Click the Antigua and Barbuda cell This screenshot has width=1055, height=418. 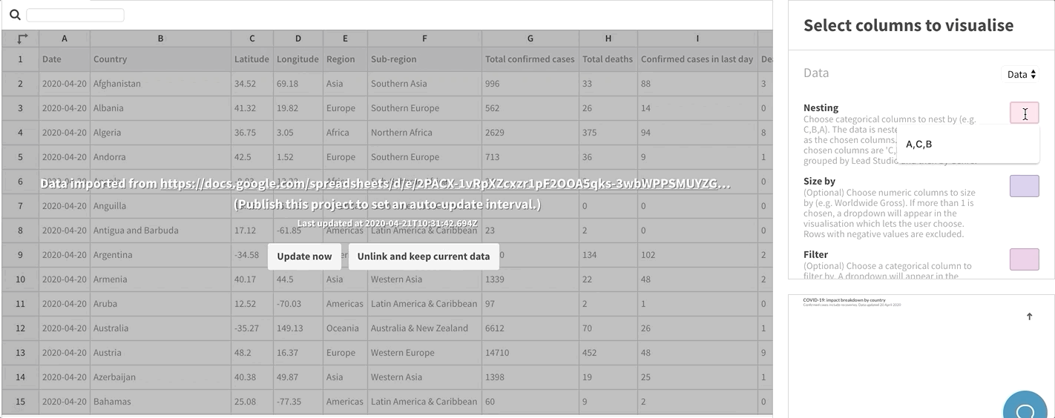pyautogui.click(x=161, y=230)
